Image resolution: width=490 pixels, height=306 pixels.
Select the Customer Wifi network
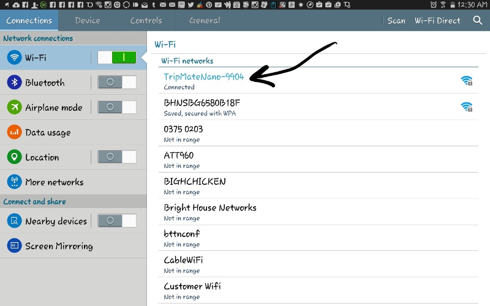pos(318,290)
